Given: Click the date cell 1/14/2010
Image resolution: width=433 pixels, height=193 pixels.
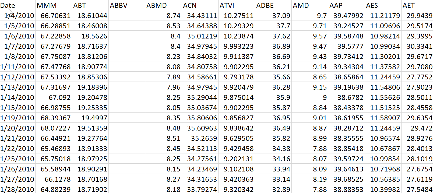Looking at the screenshot, I should pos(18,97).
